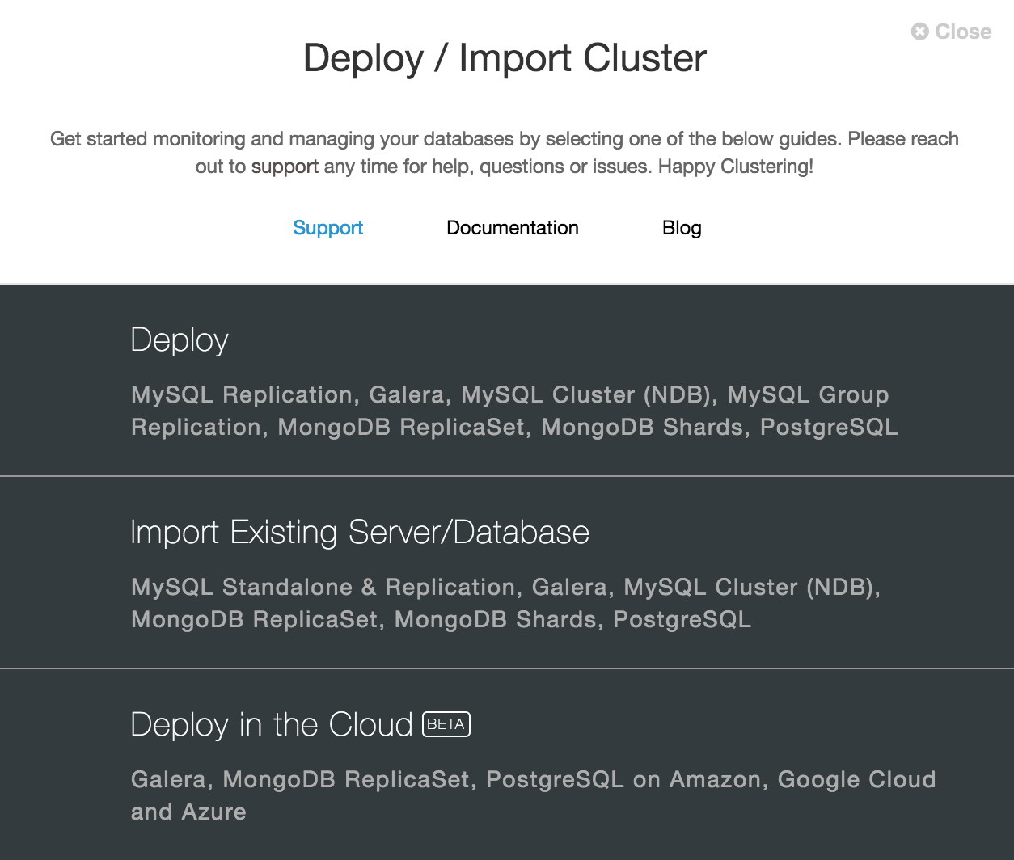The image size is (1014, 860).
Task: Select the Deploy guide heading
Action: (180, 340)
